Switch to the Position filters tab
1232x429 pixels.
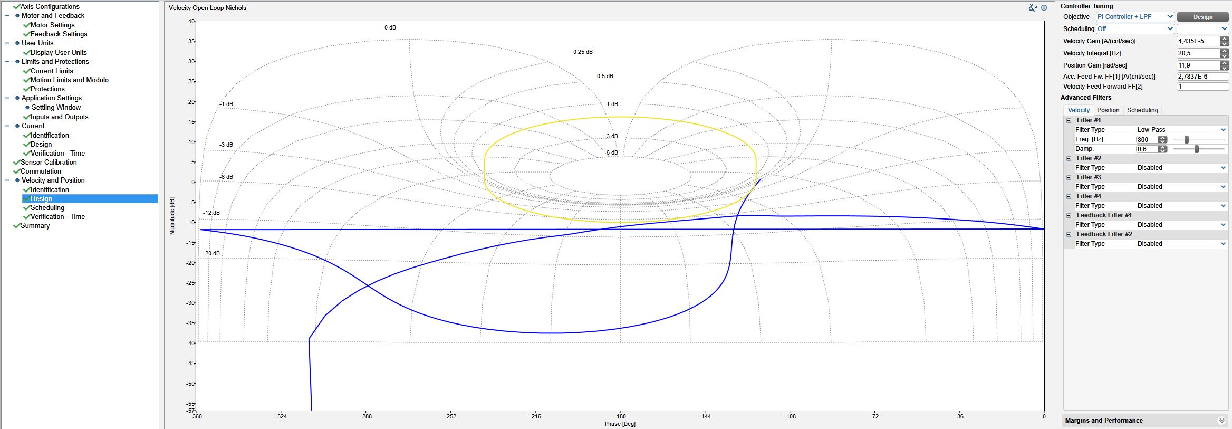click(x=1108, y=110)
